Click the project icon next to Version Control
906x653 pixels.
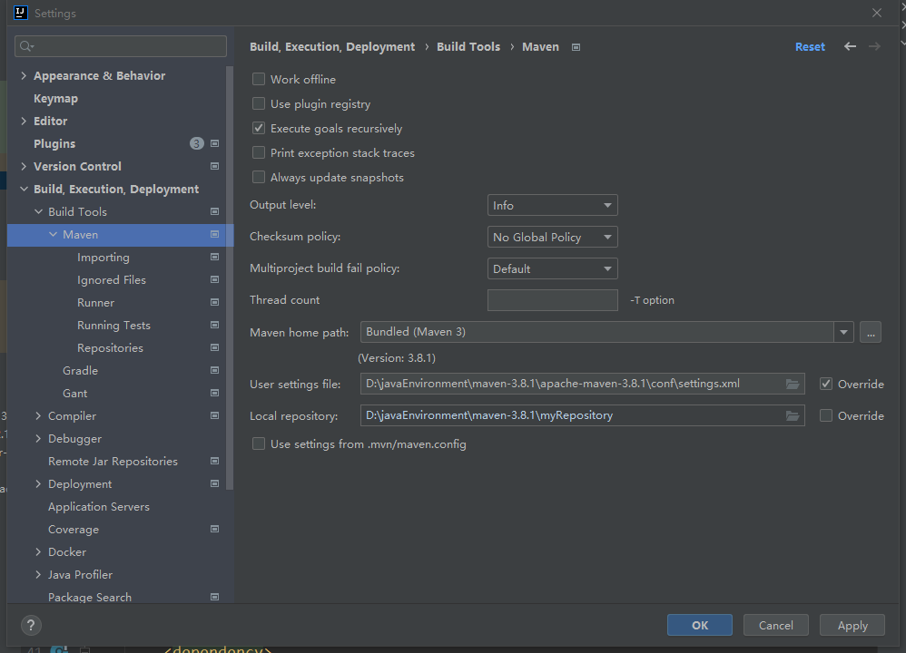214,166
